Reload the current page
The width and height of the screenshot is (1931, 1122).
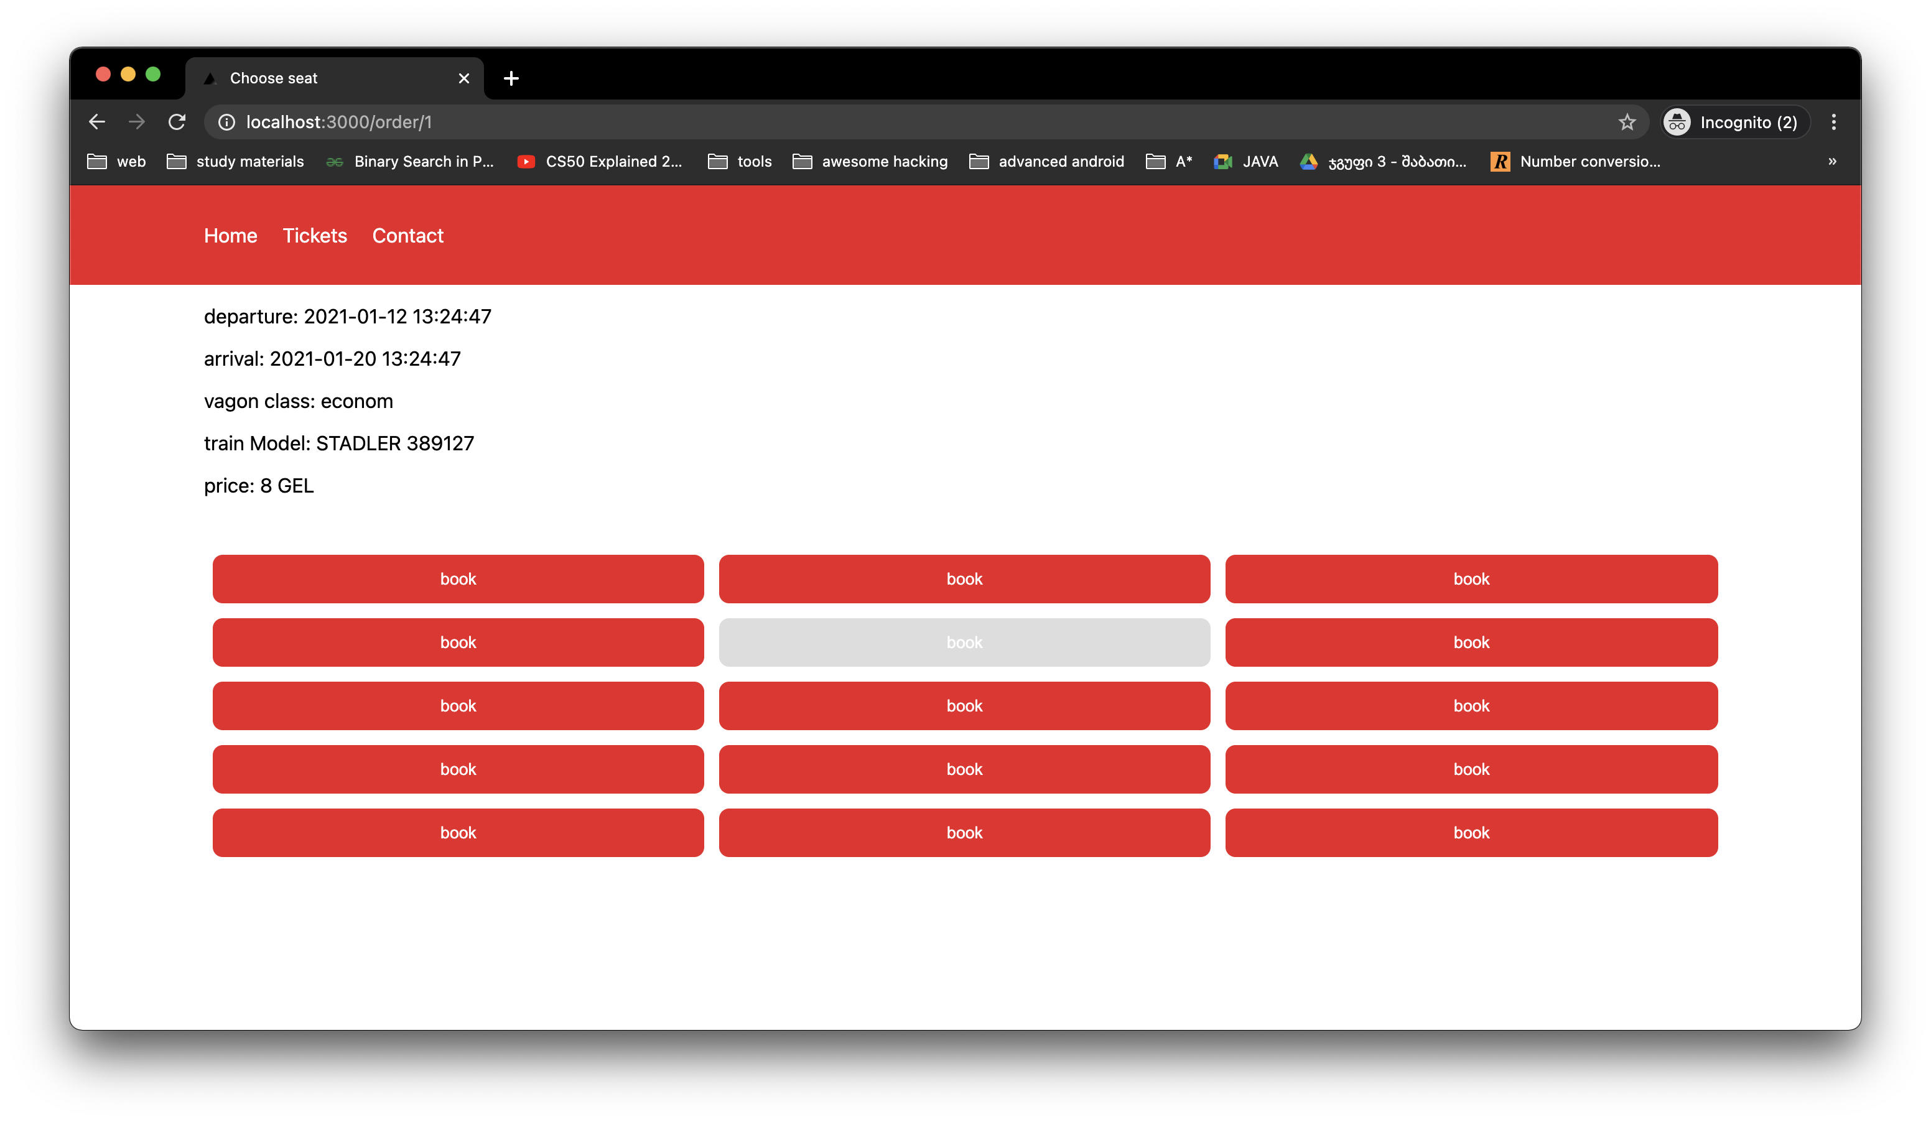coord(177,122)
